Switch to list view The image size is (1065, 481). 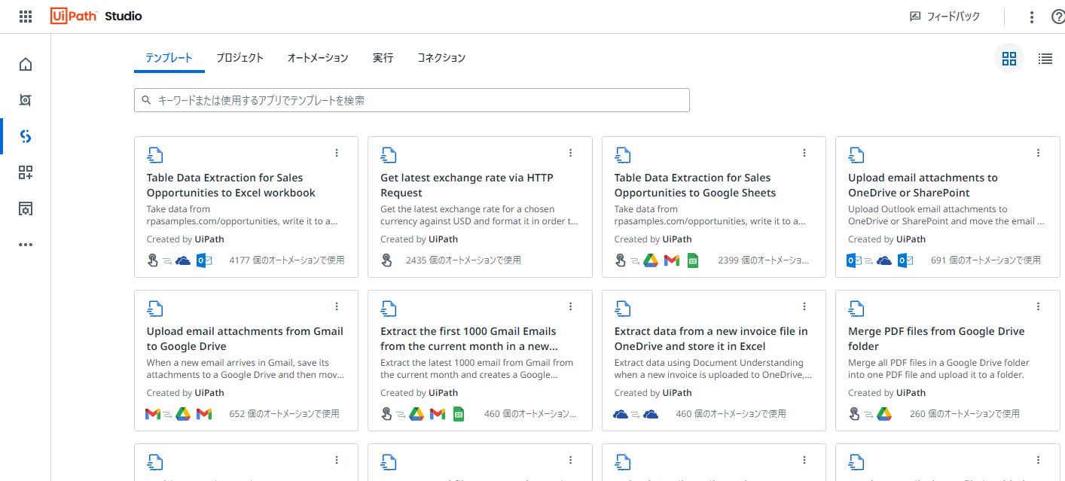(1045, 58)
